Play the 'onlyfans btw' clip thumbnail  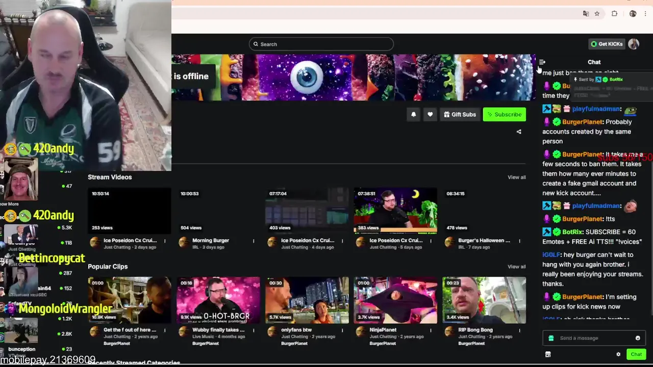point(307,300)
